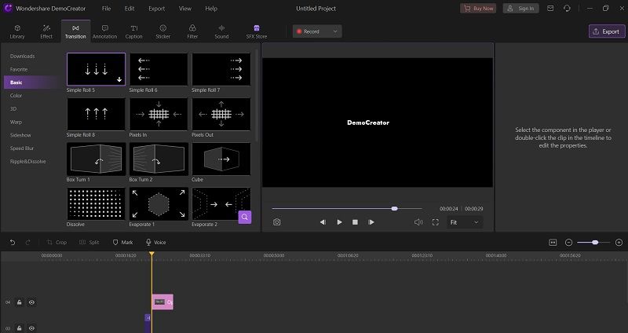Choose the Pixels Out transition
This screenshot has width=628, height=333.
221,114
